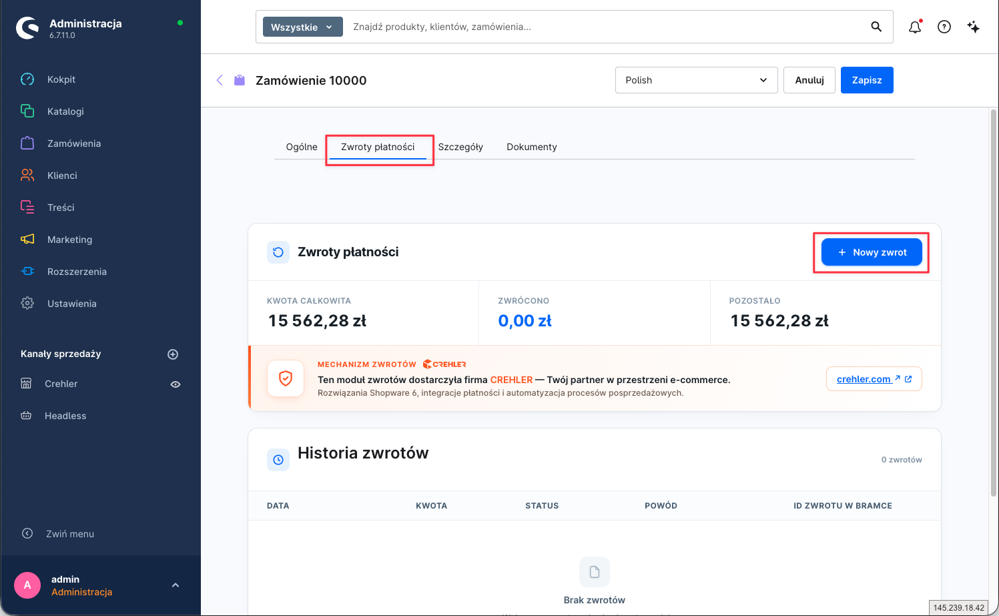Open help question mark icon
The image size is (999, 616).
click(x=944, y=27)
